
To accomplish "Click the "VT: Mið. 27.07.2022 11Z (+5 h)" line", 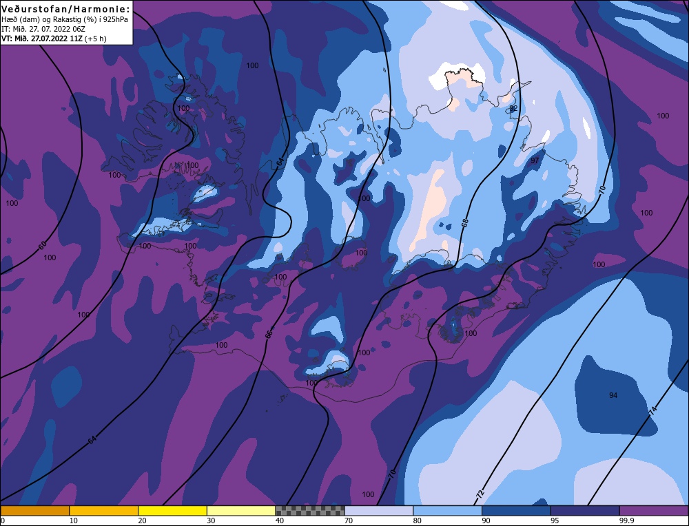I will (54, 39).
